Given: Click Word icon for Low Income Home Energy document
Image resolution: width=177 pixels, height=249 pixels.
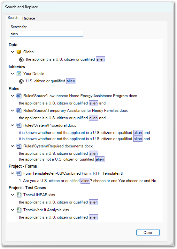Looking at the screenshot, I should coord(19,96).
